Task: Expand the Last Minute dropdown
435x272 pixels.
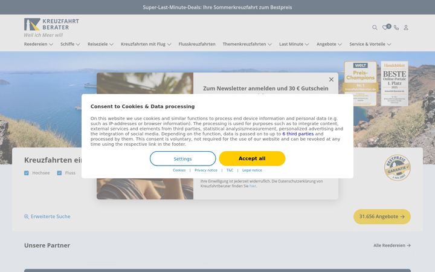Action: [x=294, y=44]
